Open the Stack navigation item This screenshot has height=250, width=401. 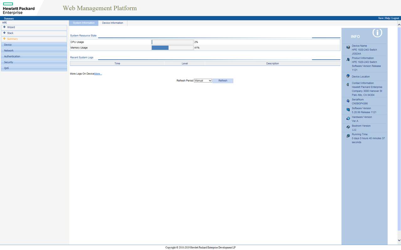point(34,33)
